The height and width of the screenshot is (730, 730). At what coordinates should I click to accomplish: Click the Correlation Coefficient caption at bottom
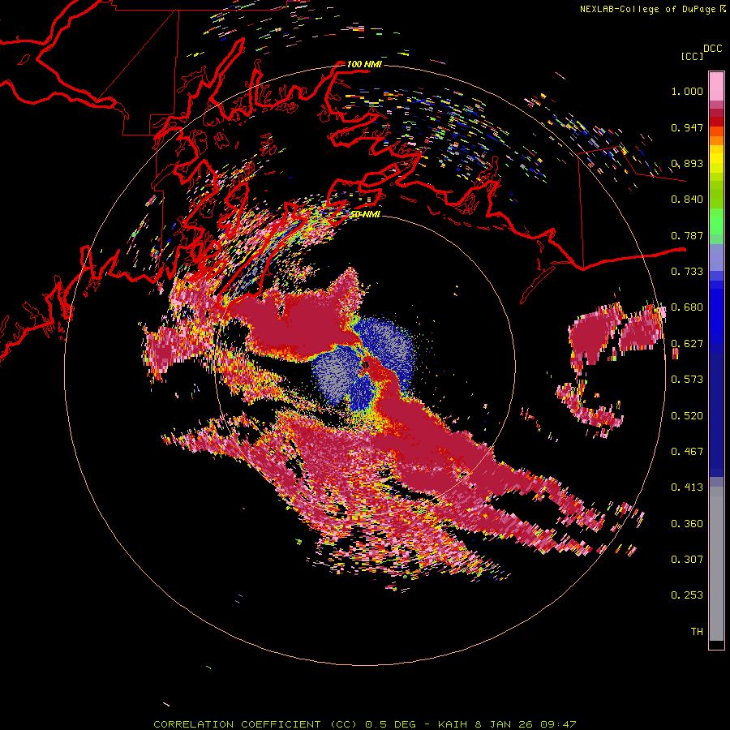click(364, 724)
